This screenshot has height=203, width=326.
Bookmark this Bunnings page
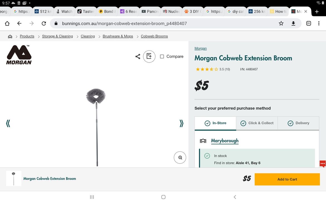click(x=281, y=23)
